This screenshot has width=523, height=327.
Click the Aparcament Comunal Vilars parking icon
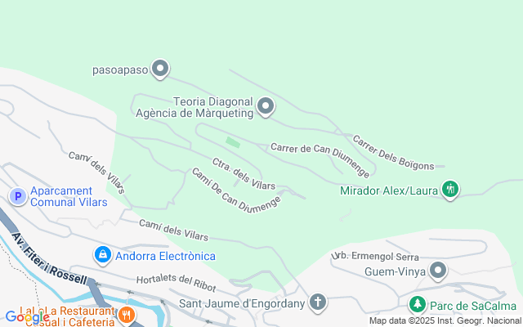coord(18,196)
